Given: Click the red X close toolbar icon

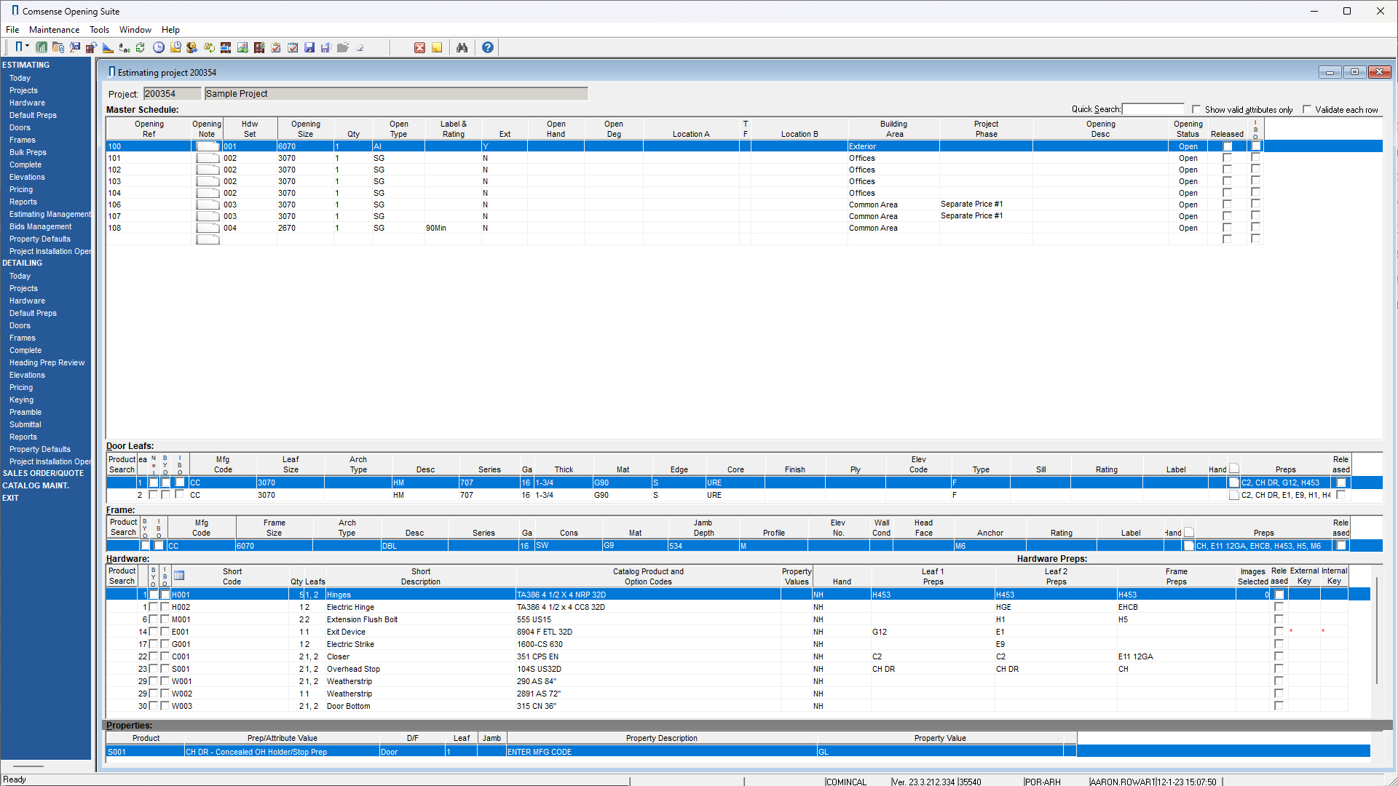Looking at the screenshot, I should pyautogui.click(x=419, y=48).
